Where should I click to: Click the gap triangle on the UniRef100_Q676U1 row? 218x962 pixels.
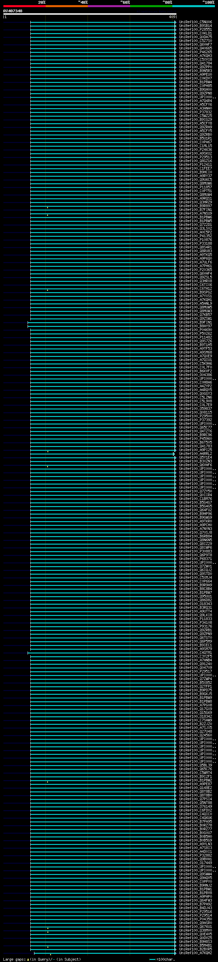48,928
